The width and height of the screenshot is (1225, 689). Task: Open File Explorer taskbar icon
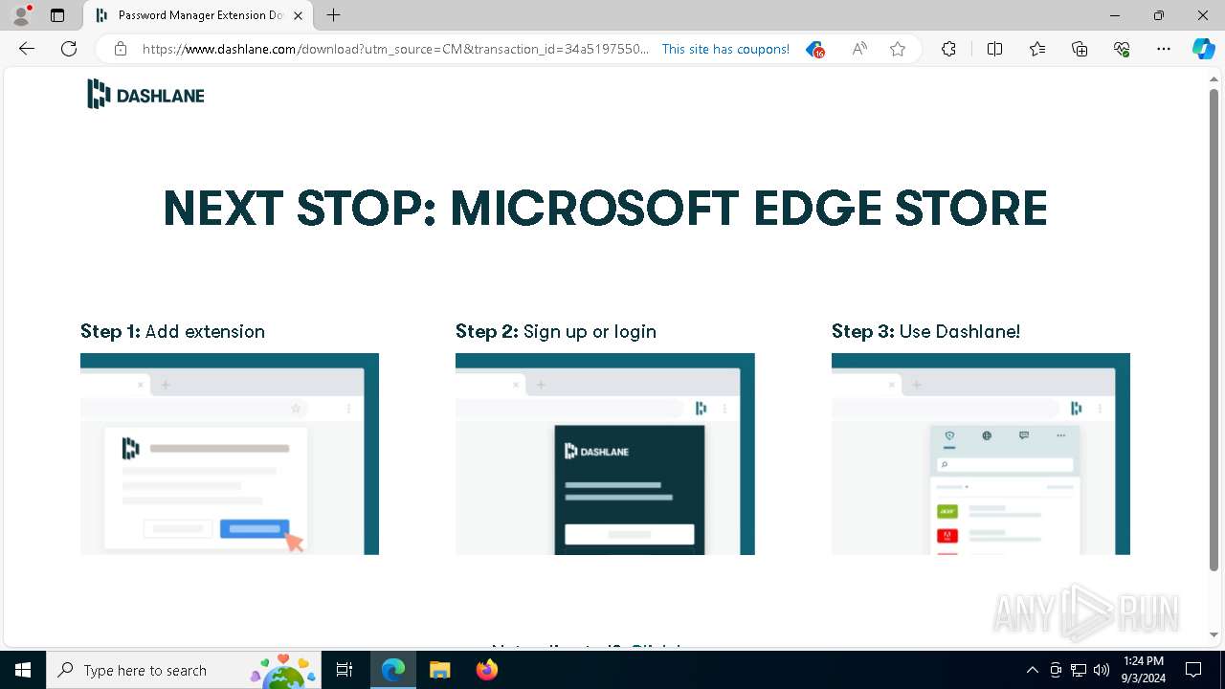(439, 670)
